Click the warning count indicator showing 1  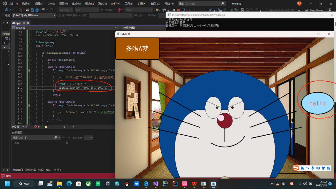click(47, 127)
